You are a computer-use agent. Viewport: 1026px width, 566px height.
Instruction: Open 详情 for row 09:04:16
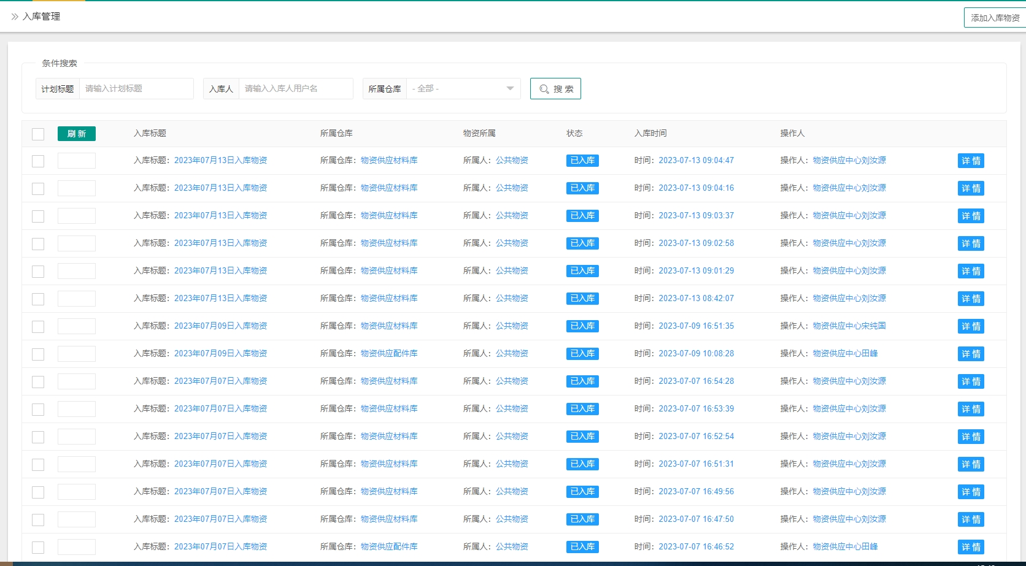pyautogui.click(x=971, y=188)
